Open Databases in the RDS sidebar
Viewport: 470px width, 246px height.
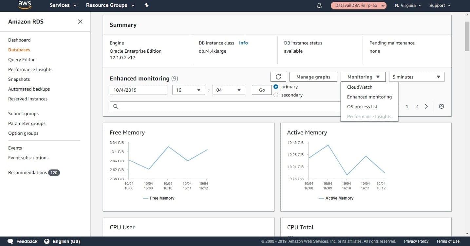pos(19,50)
